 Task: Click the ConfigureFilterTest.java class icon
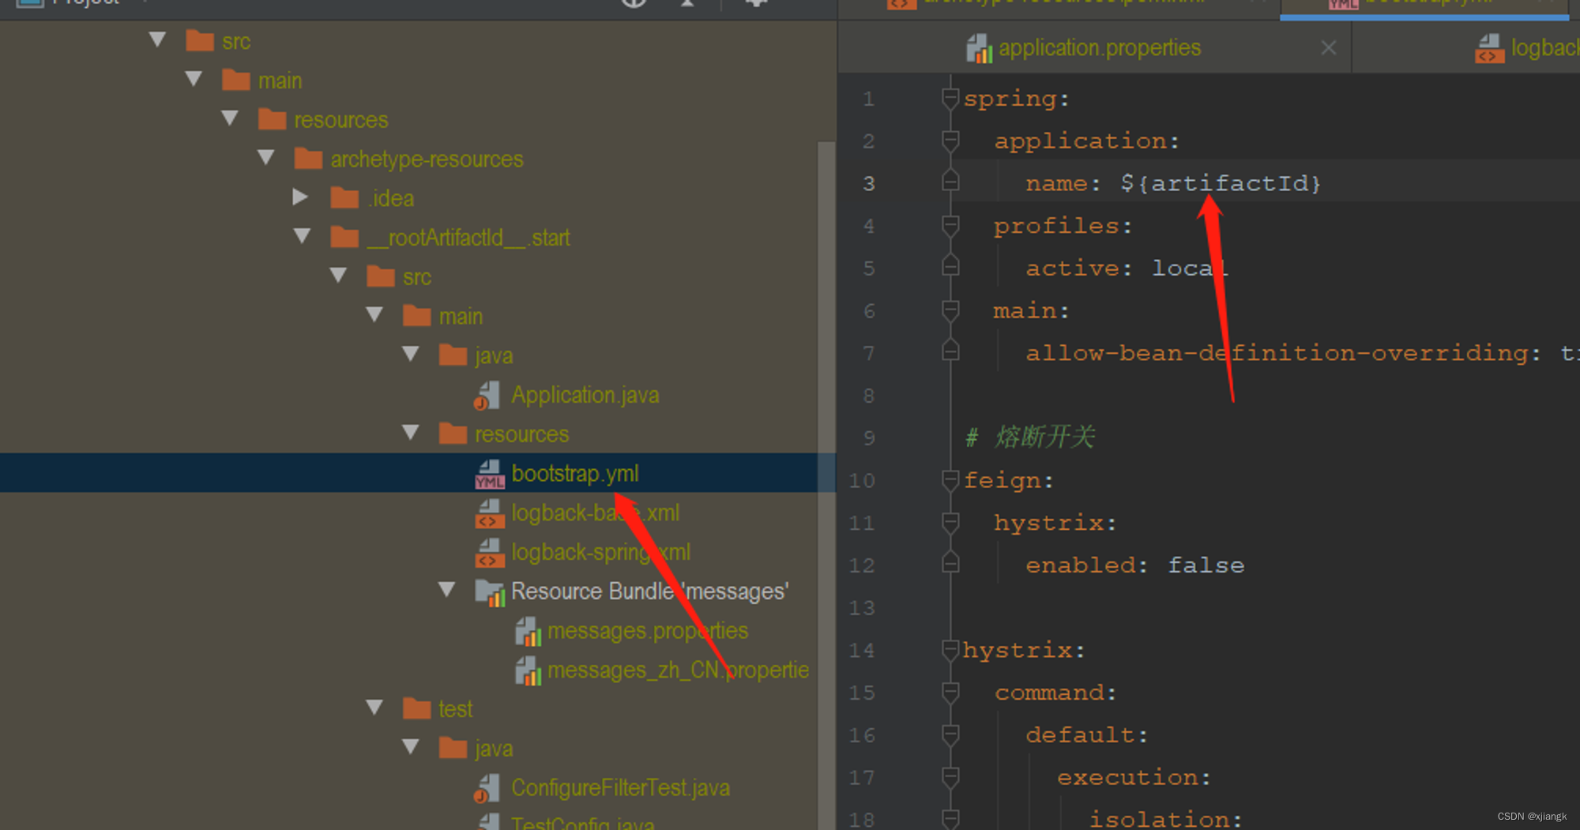487,789
